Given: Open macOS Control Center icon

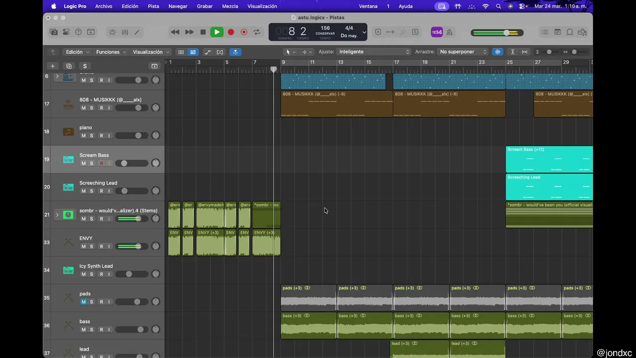Looking at the screenshot, I should 522,6.
